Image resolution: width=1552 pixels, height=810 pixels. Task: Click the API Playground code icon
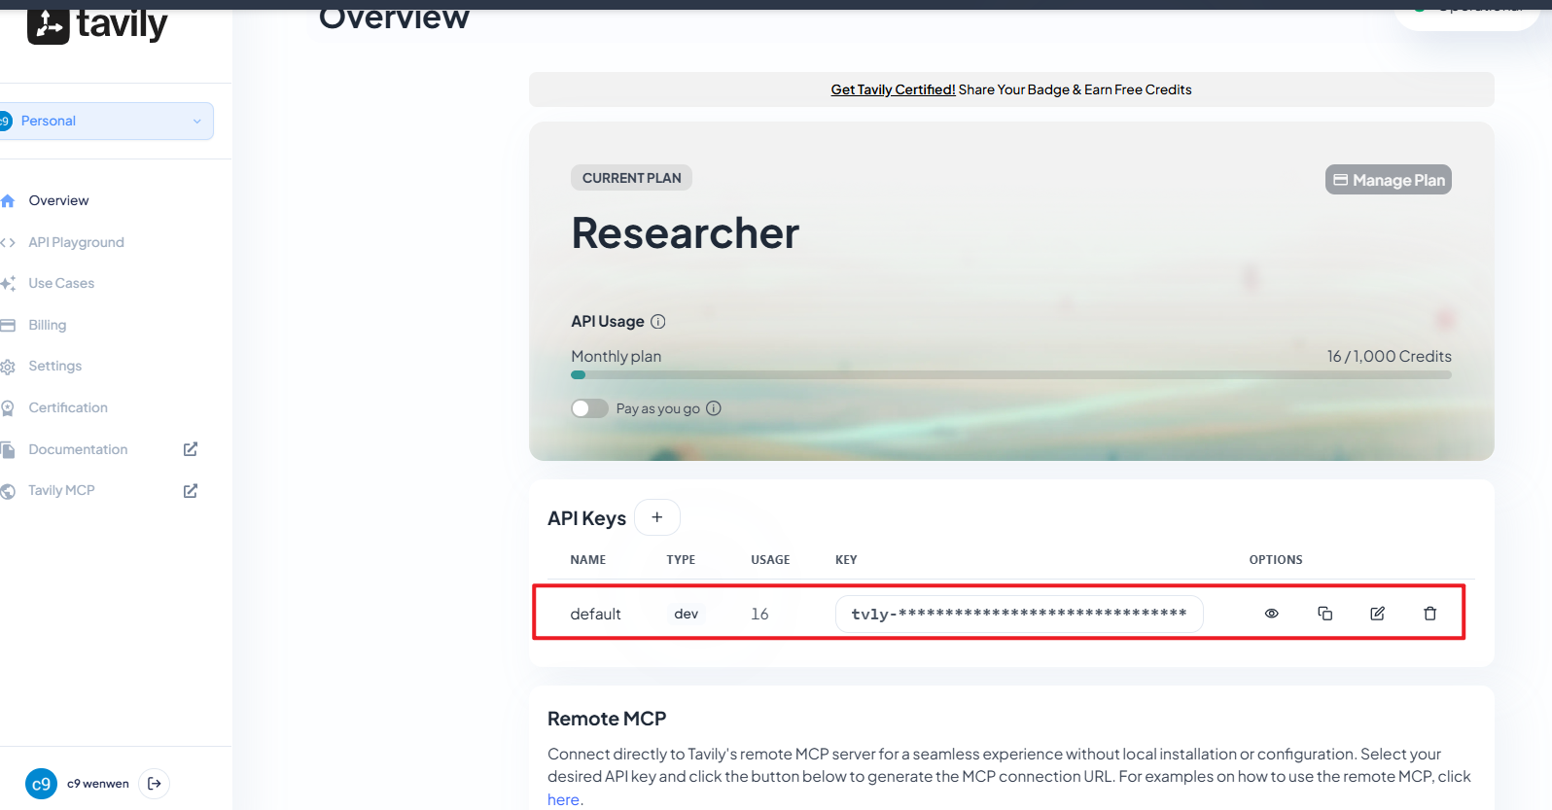[8, 243]
